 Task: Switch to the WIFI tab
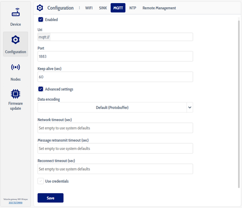[89, 8]
